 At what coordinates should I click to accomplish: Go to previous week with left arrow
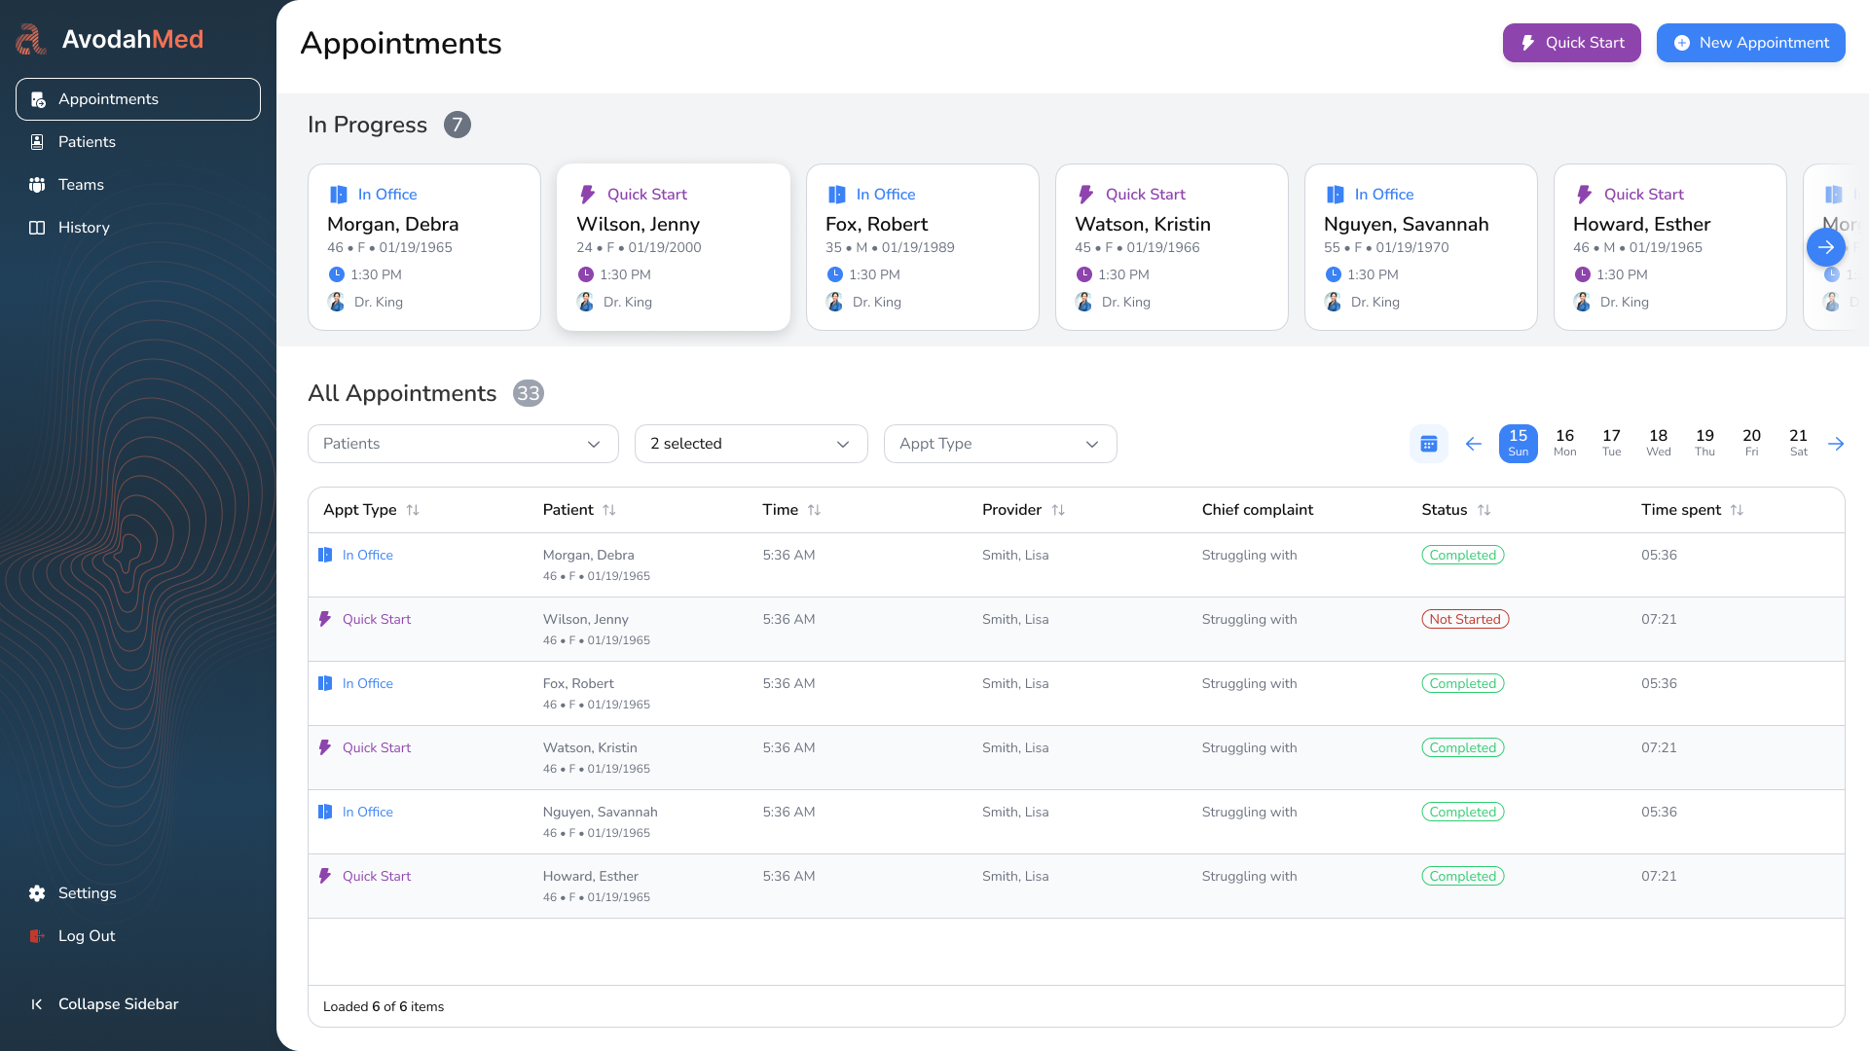click(1473, 444)
